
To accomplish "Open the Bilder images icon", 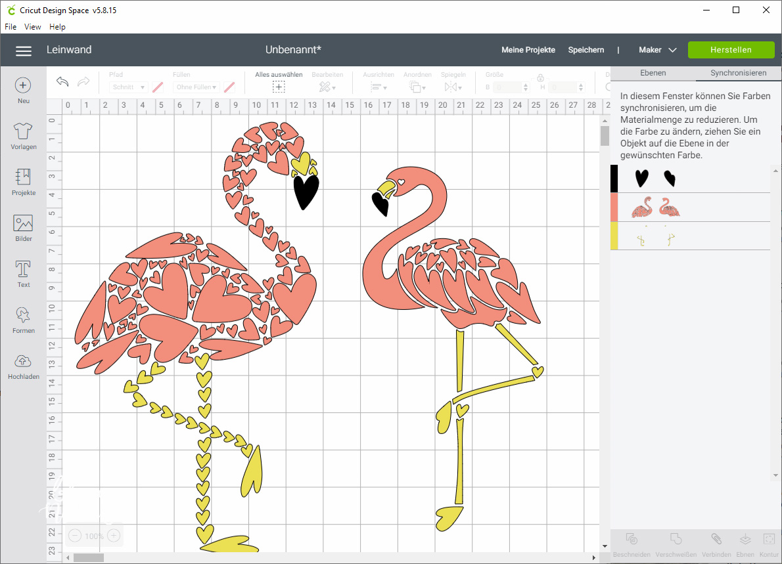I will click(23, 223).
